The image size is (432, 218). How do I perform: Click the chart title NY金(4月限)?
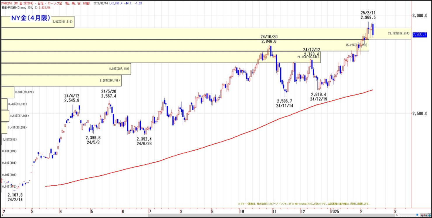(x=31, y=18)
